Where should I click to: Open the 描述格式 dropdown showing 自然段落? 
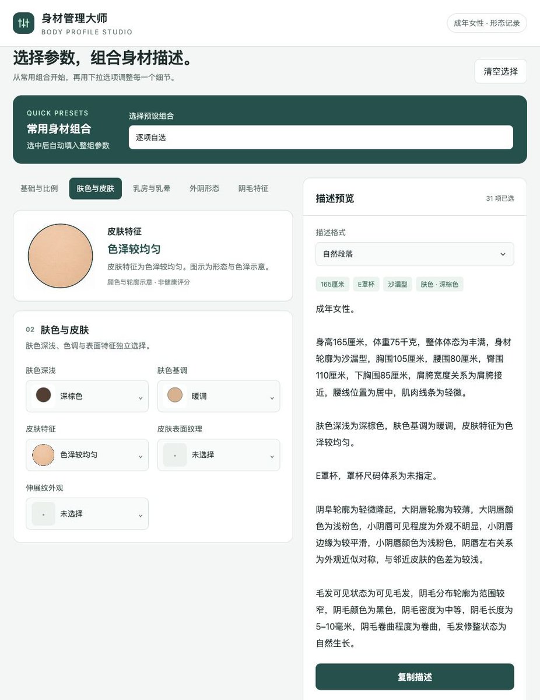click(x=415, y=254)
